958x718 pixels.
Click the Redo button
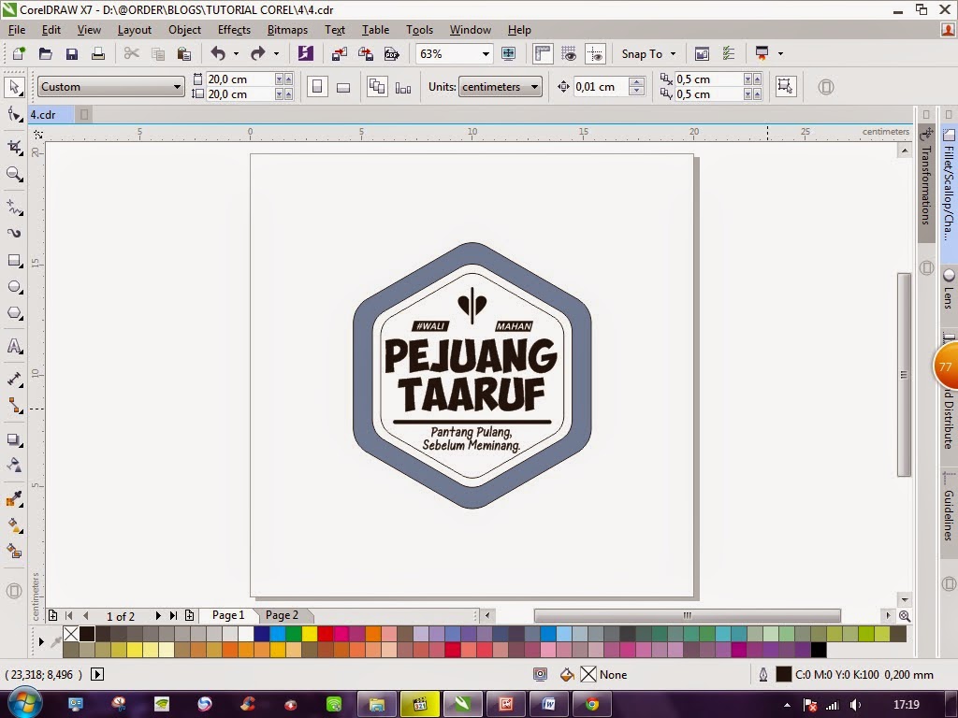tap(258, 53)
